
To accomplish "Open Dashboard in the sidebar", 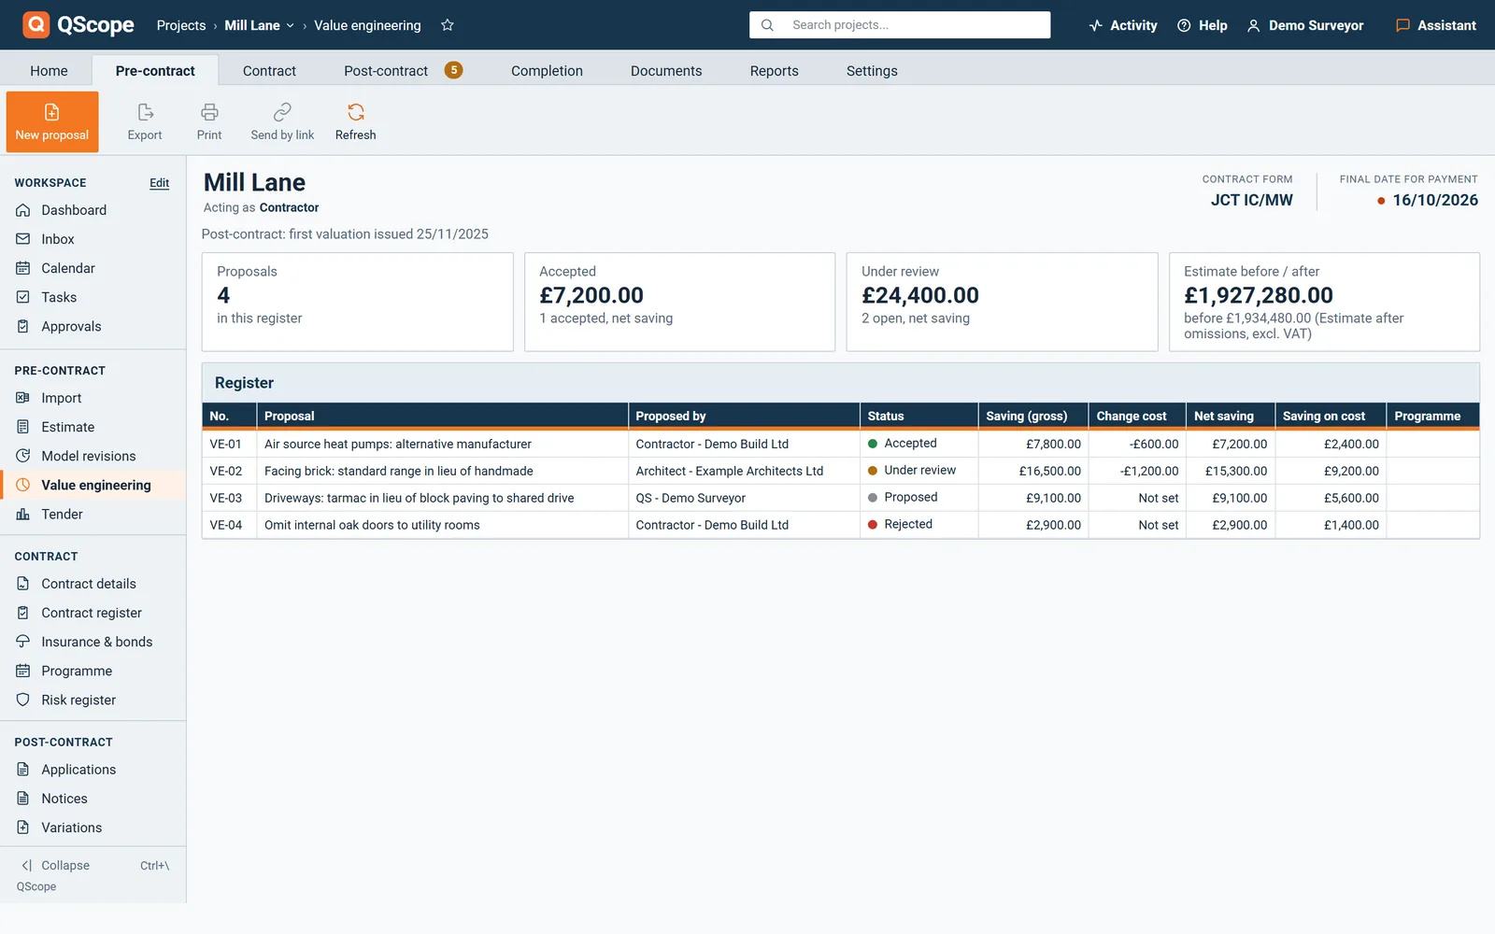I will (93, 210).
